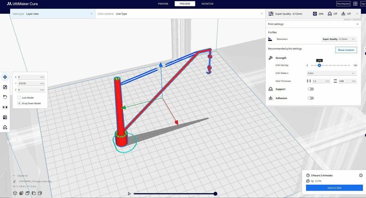Viewport: 366px width, 198px height.
Task: Click the Support section icon
Action: (270, 89)
